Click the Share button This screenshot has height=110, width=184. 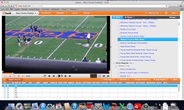coord(117,17)
